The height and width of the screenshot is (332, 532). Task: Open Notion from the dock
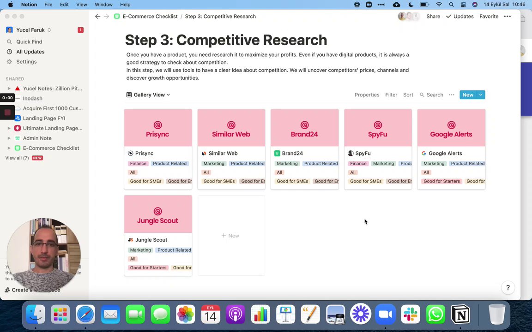coord(460,314)
